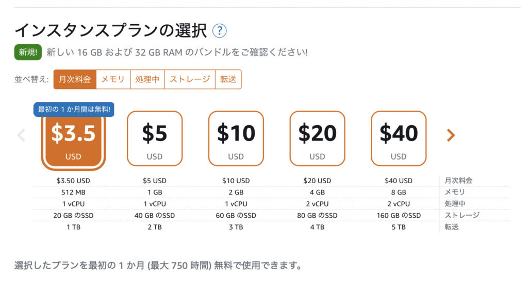Choose the $10 USD plan card
Image resolution: width=528 pixels, height=281 pixels.
coord(236,138)
